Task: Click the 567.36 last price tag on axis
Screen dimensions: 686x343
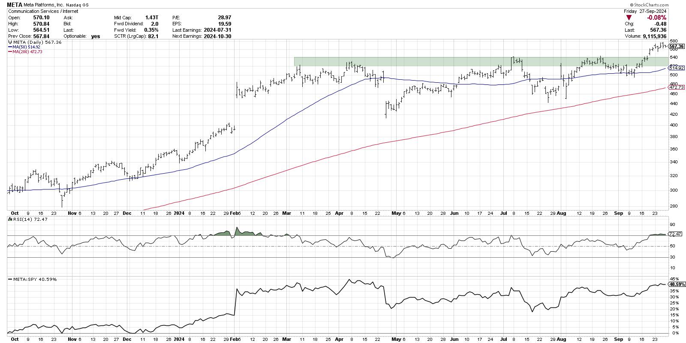Action: pos(677,46)
